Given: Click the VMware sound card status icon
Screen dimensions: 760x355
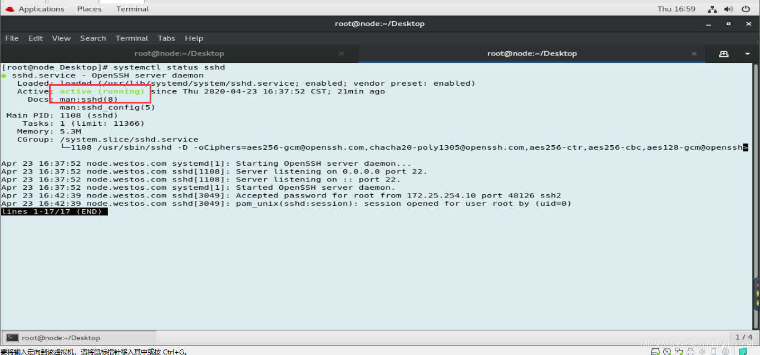Looking at the screenshot, I should click(x=701, y=352).
